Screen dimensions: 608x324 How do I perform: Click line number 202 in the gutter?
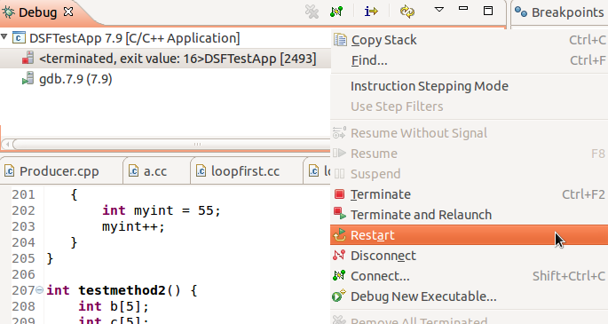point(23,210)
